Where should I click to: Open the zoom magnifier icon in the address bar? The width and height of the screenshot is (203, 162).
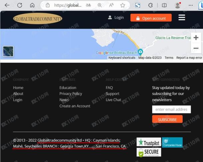coord(100,5)
